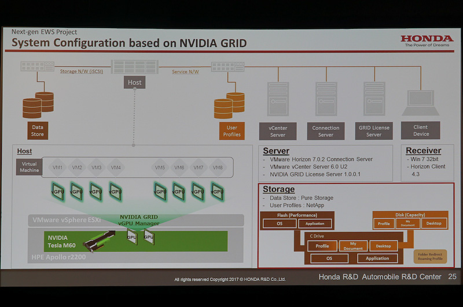Click the vCenter Server label box
463x307 pixels.
click(x=278, y=131)
